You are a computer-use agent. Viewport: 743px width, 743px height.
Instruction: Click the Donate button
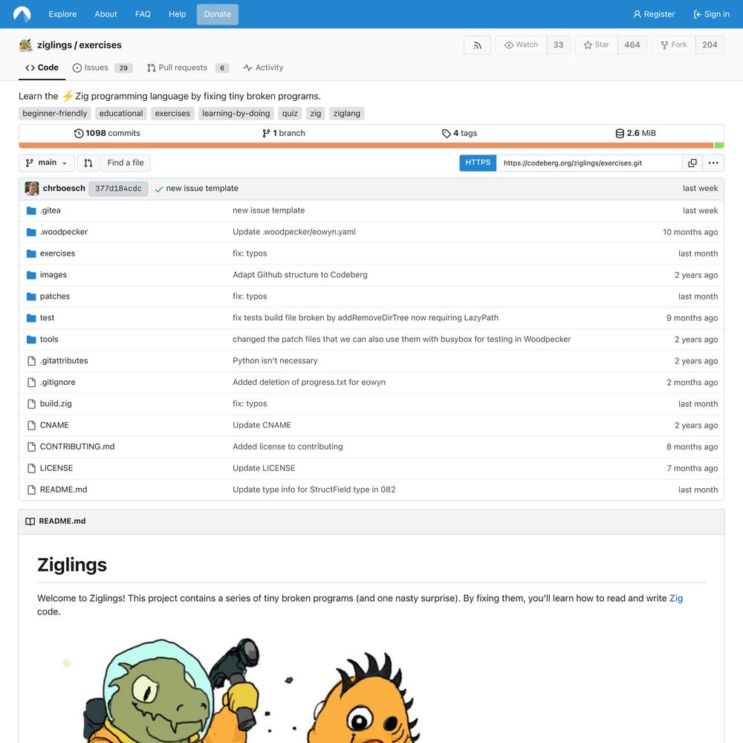pos(218,14)
